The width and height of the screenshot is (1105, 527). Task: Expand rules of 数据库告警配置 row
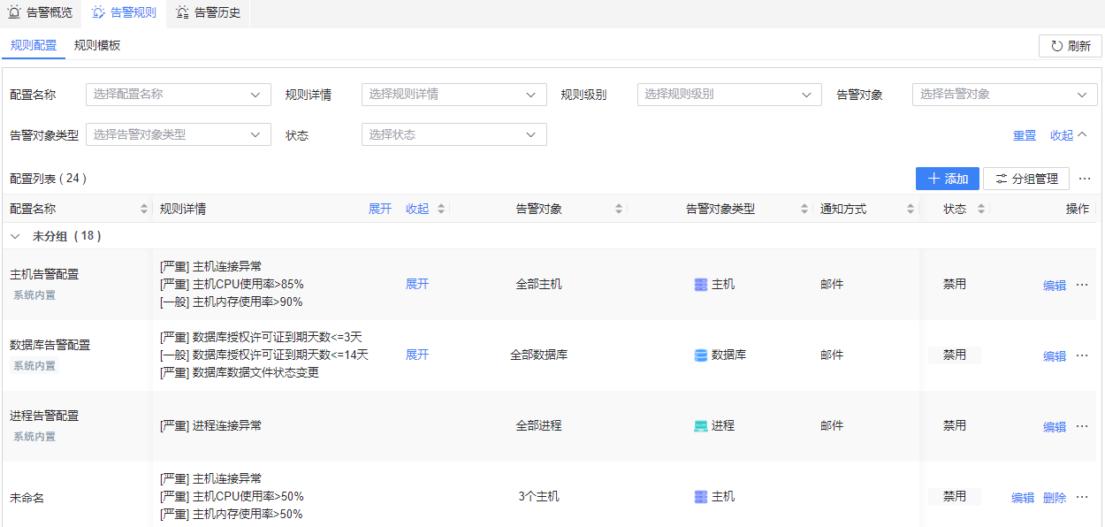click(417, 355)
